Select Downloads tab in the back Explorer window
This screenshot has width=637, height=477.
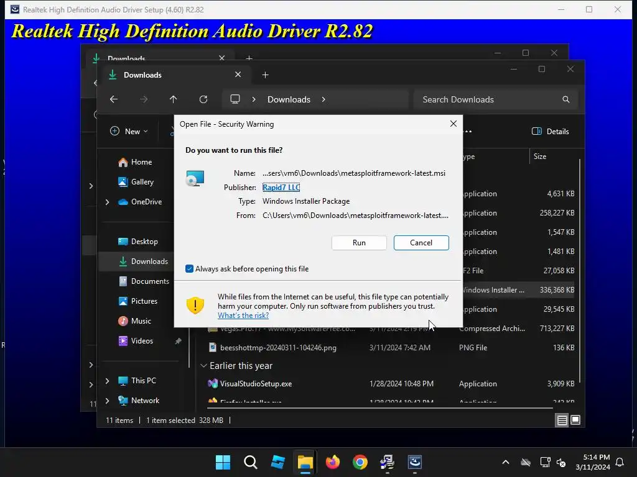pyautogui.click(x=159, y=57)
